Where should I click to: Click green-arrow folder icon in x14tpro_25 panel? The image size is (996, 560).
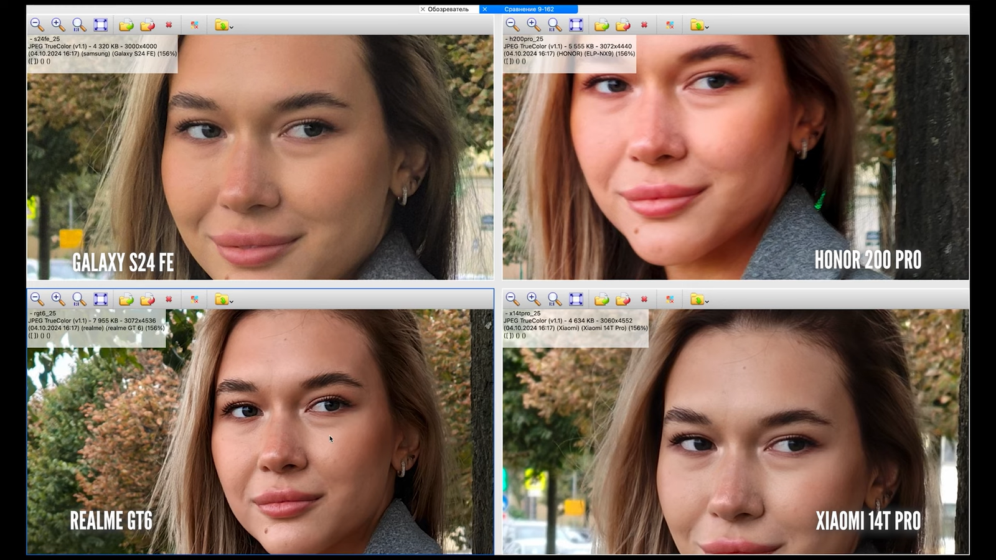click(x=602, y=299)
